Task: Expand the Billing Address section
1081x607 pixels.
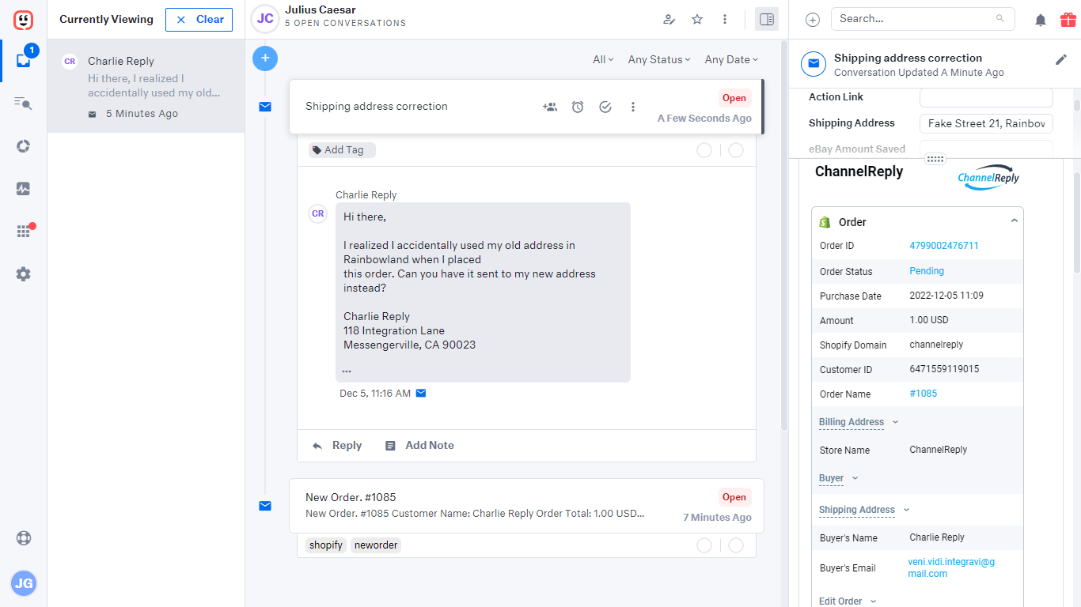Action: 859,422
